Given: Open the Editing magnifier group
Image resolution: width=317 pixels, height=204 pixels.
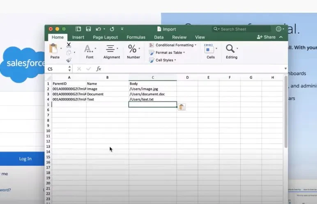Looking at the screenshot, I should (x=232, y=52).
